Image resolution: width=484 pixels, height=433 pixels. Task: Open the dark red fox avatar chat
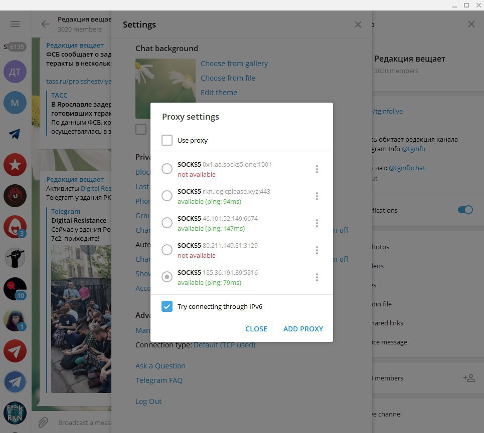point(15,196)
